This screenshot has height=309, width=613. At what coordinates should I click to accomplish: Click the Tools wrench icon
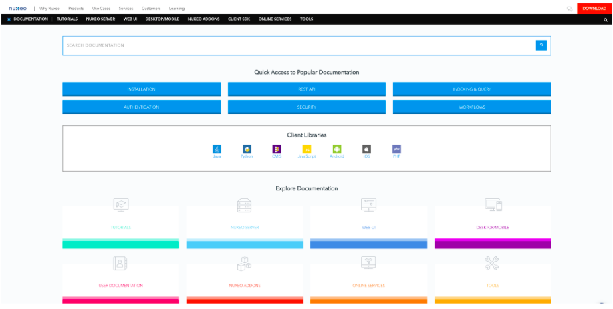[491, 263]
